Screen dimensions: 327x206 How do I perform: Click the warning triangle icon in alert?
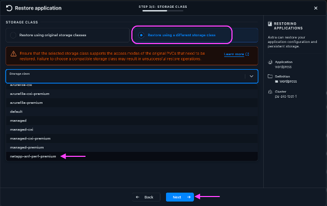[x=13, y=54]
